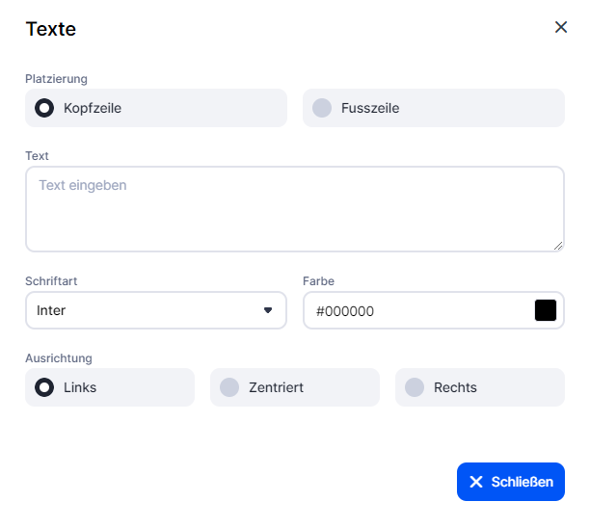Viewport: 590px width, 528px height.
Task: Open the Schriftart dropdown showing Inter
Action: (145, 310)
